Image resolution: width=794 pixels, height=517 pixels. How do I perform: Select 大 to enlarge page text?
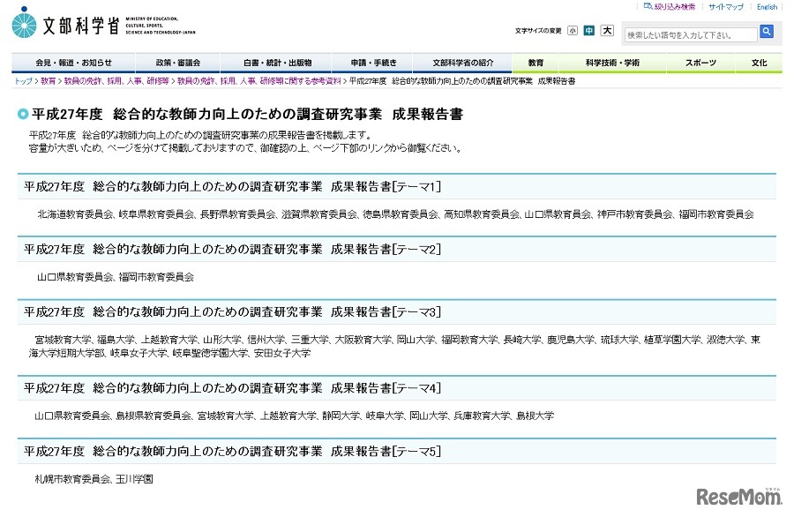click(x=606, y=29)
